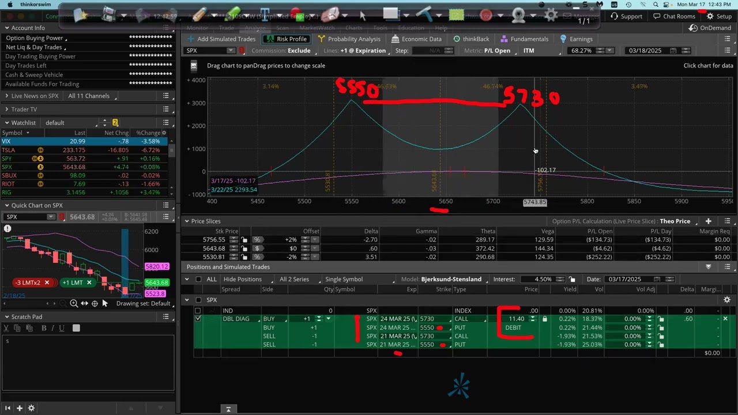Open the webcam tool in annotation toolbar
This screenshot has height=415, width=738.
click(519, 16)
